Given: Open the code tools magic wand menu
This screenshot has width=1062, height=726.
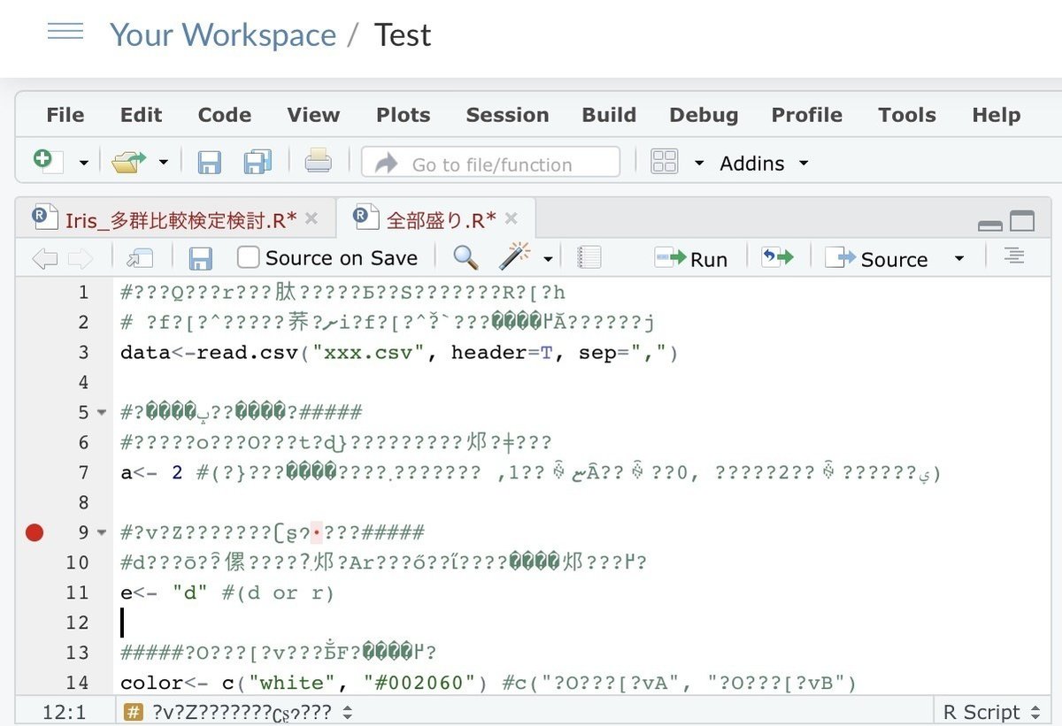Looking at the screenshot, I should click(x=519, y=257).
